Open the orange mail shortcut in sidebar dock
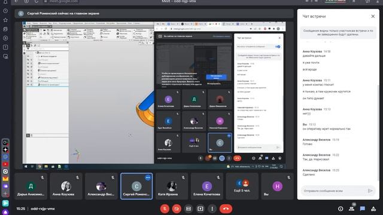 (5, 179)
